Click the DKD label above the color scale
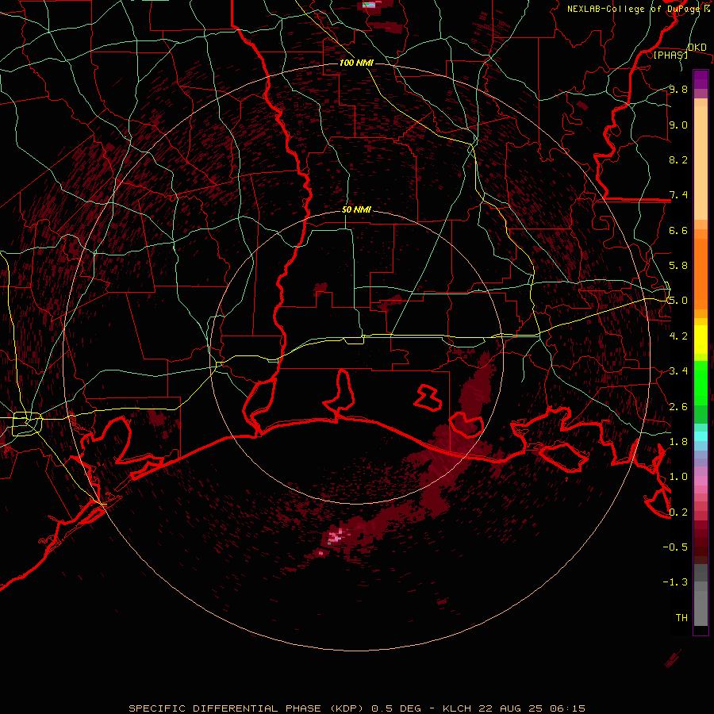 pos(697,48)
